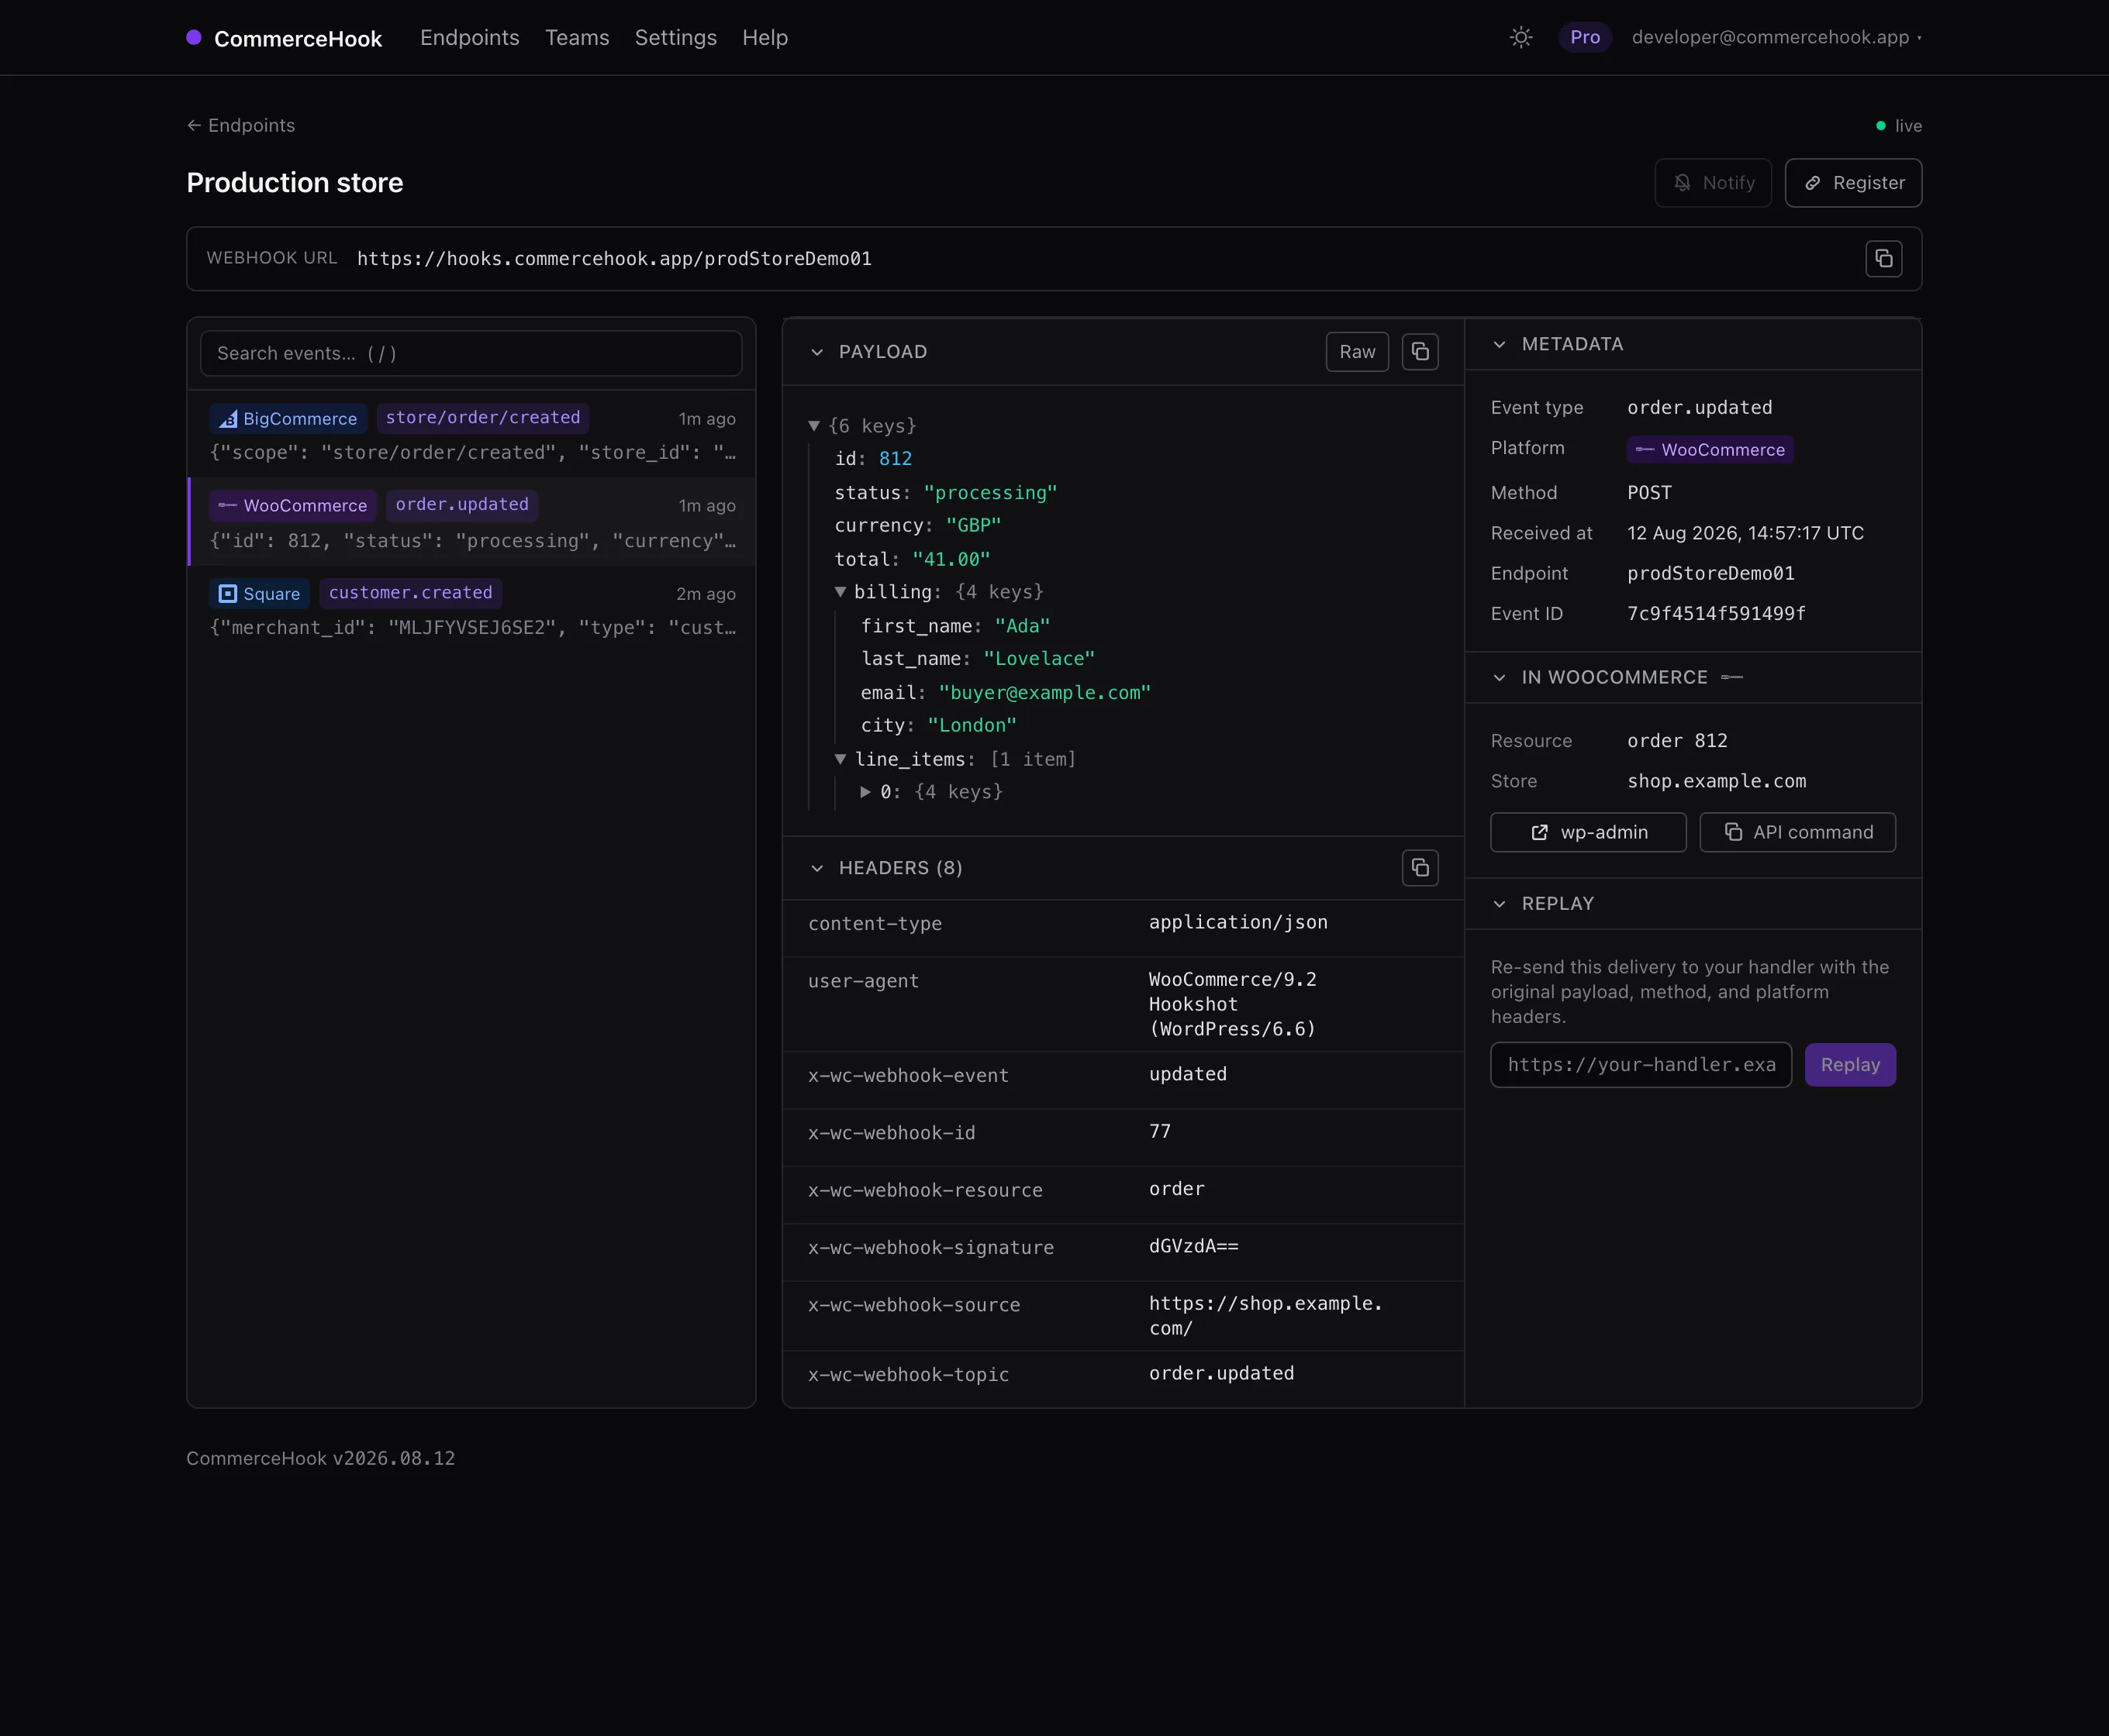The width and height of the screenshot is (2109, 1736).
Task: Click the CommerceHook purple logo dot
Action: click(194, 38)
